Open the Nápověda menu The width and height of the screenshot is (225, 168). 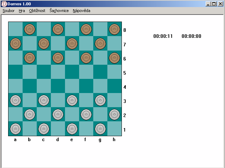(82, 11)
